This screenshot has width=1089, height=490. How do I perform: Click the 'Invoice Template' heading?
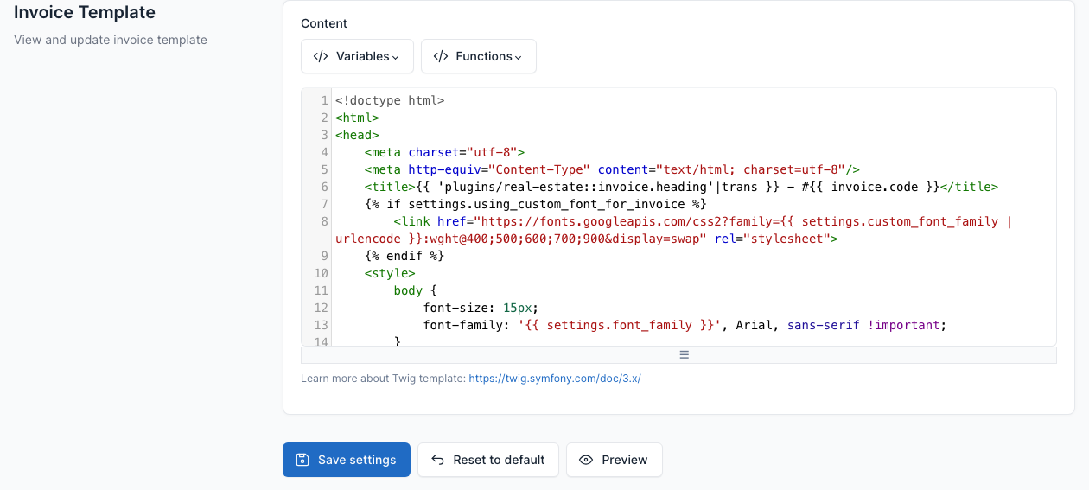[85, 13]
